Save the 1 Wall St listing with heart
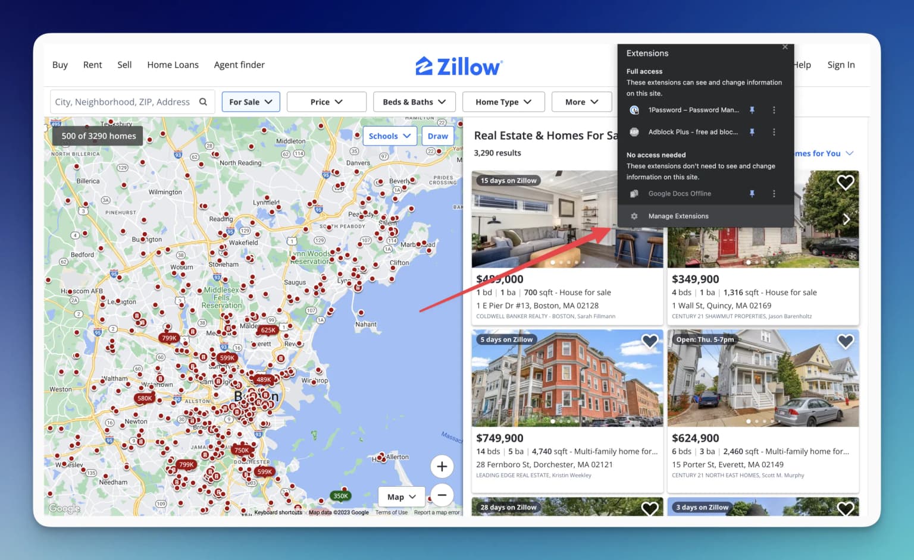This screenshot has width=914, height=560. [846, 183]
